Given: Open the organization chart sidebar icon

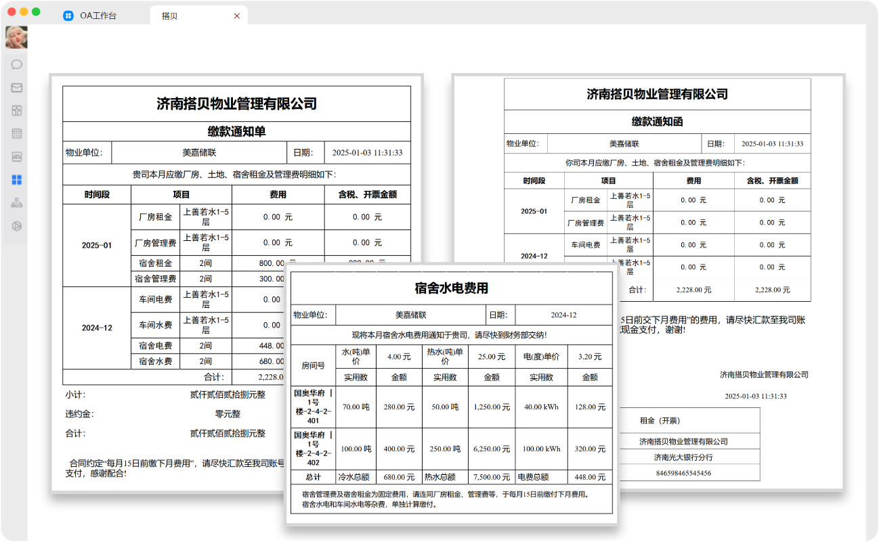Looking at the screenshot, I should 16,203.
